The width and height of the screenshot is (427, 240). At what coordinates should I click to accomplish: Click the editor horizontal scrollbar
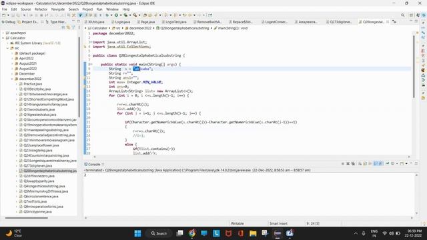(252, 157)
